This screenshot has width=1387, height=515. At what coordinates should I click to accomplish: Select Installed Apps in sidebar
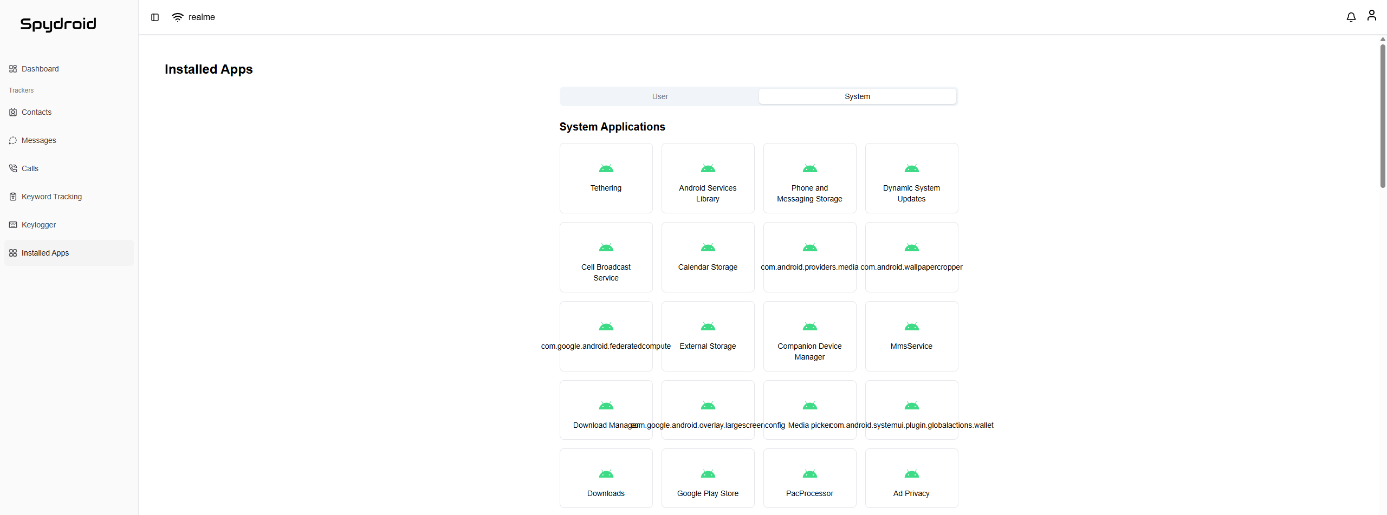pyautogui.click(x=69, y=253)
